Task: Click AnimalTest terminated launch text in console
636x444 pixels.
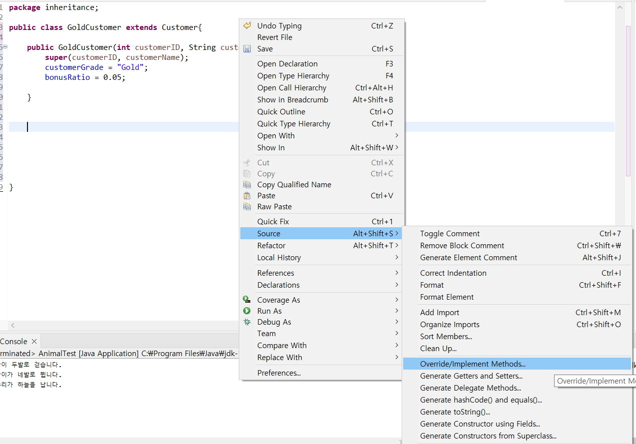Action: click(x=118, y=354)
